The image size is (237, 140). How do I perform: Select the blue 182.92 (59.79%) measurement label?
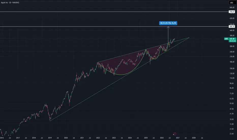tap(168, 23)
